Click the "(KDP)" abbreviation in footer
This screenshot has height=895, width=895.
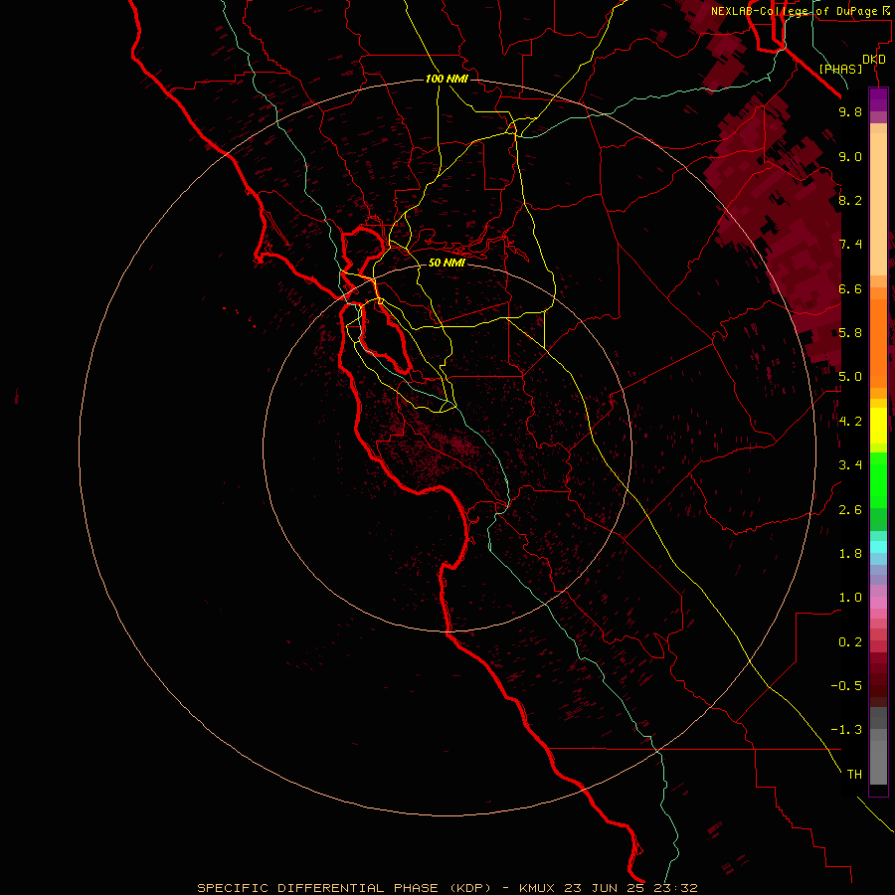[x=470, y=888]
